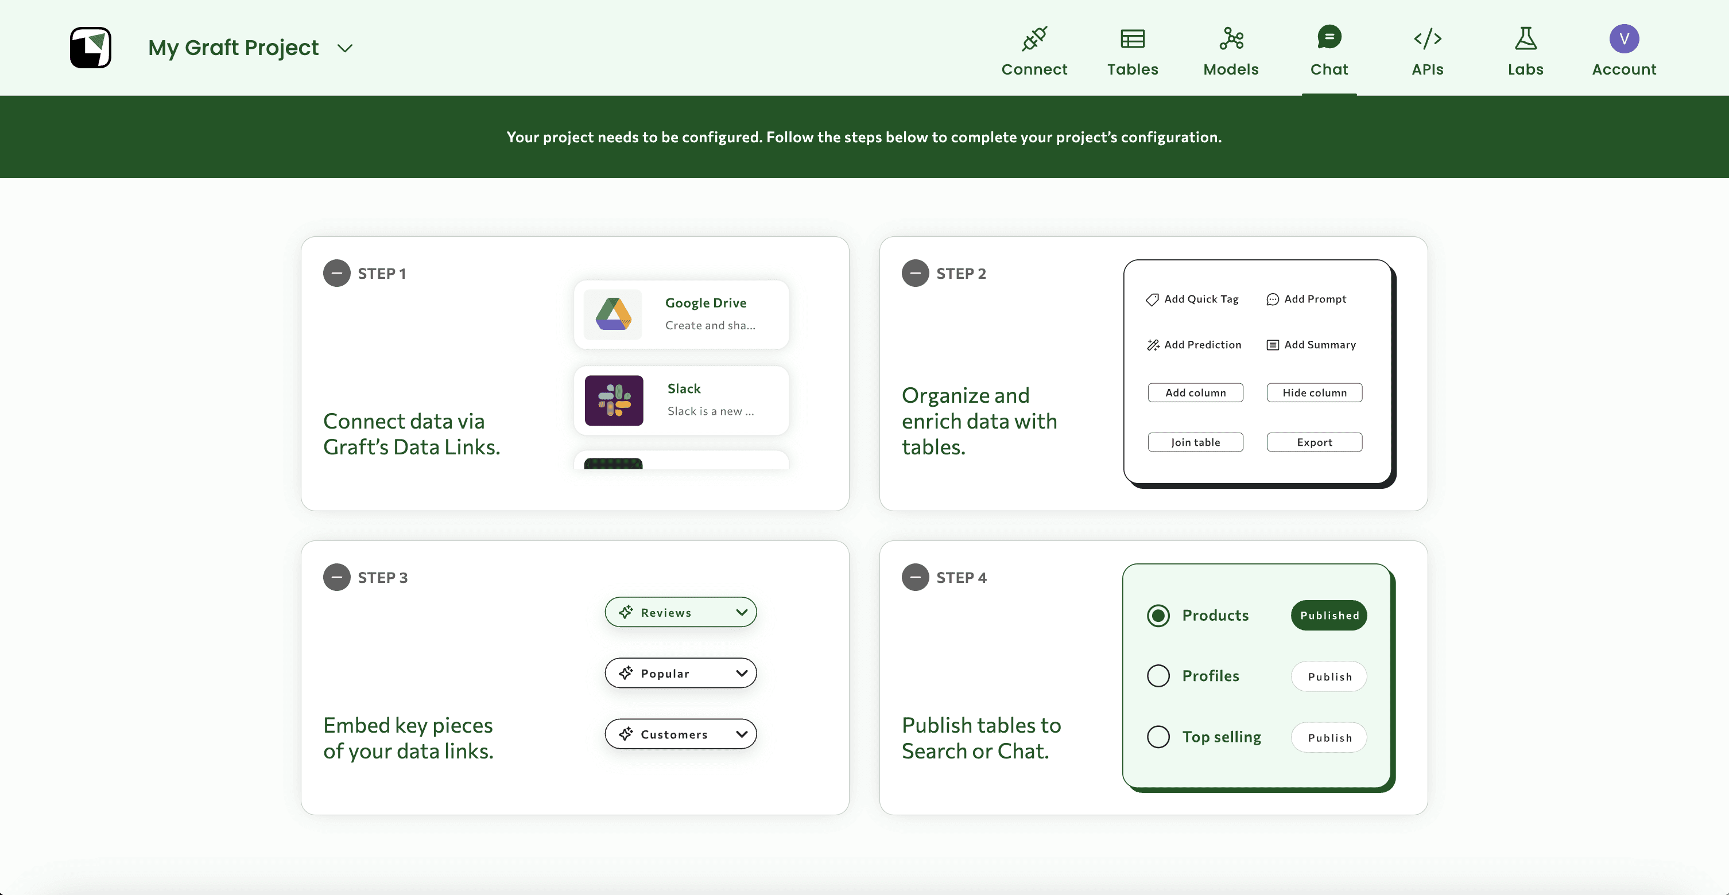
Task: Open the Tables grid icon
Action: pos(1133,39)
